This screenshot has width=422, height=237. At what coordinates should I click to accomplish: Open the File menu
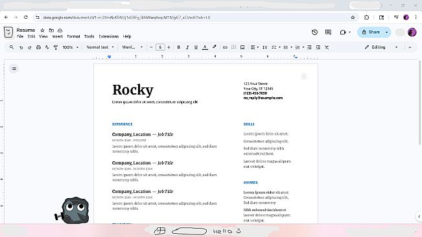[20, 36]
